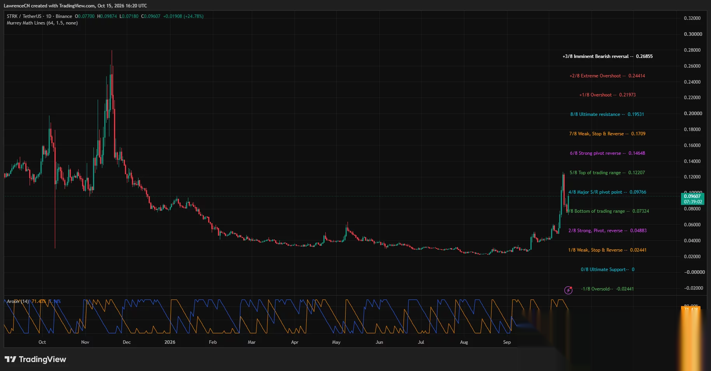
Task: Click the +2/8 Extreme Overshoot label
Action: 607,76
